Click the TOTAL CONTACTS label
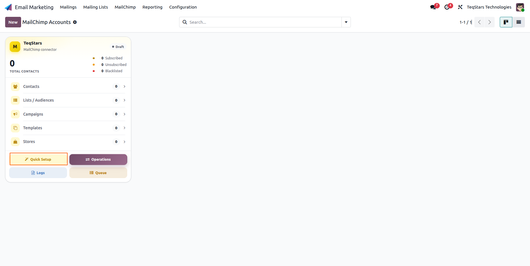 [24, 71]
